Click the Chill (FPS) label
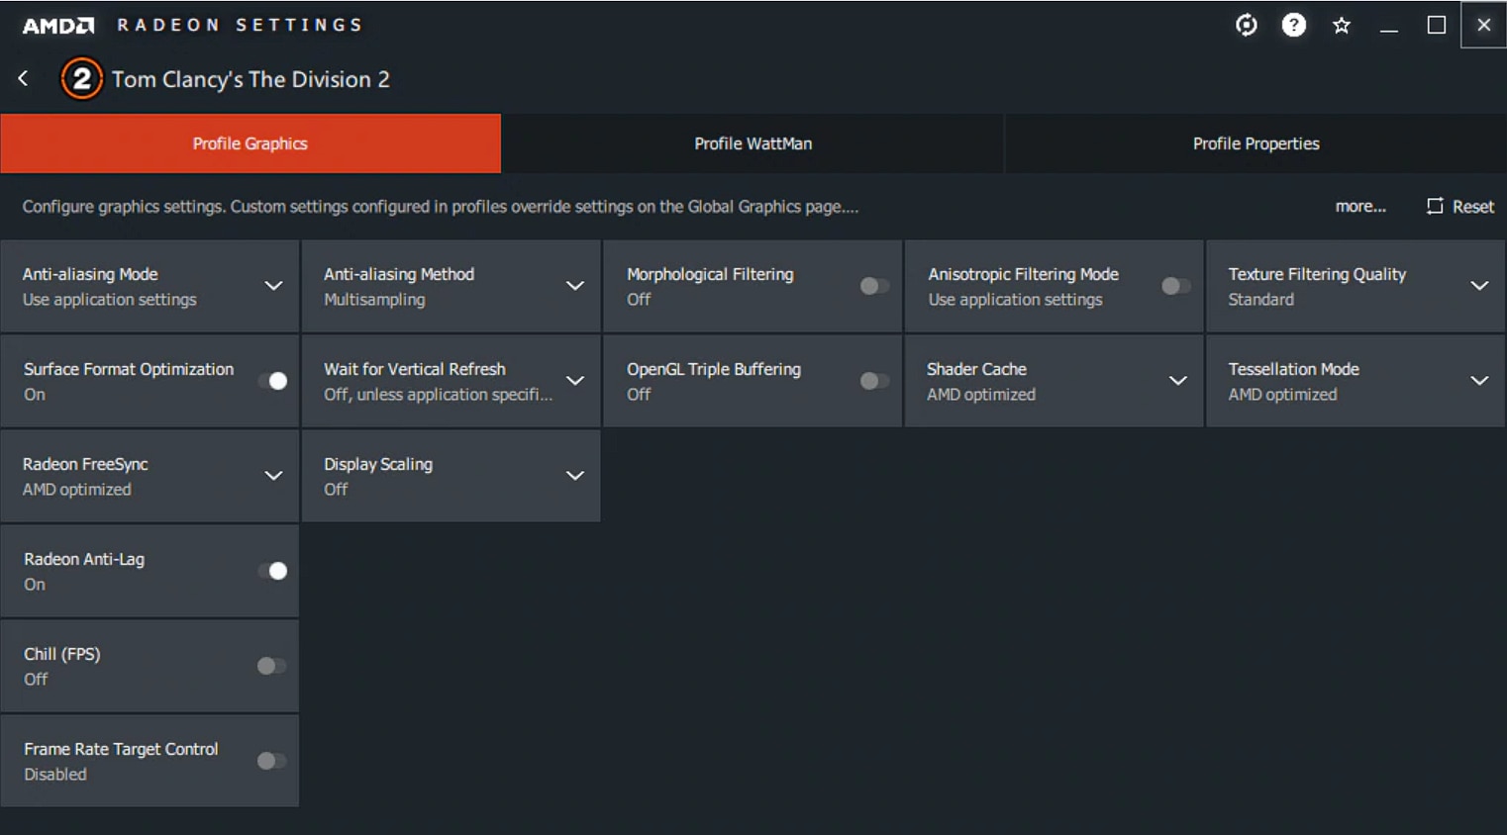Image resolution: width=1507 pixels, height=835 pixels. (x=62, y=654)
